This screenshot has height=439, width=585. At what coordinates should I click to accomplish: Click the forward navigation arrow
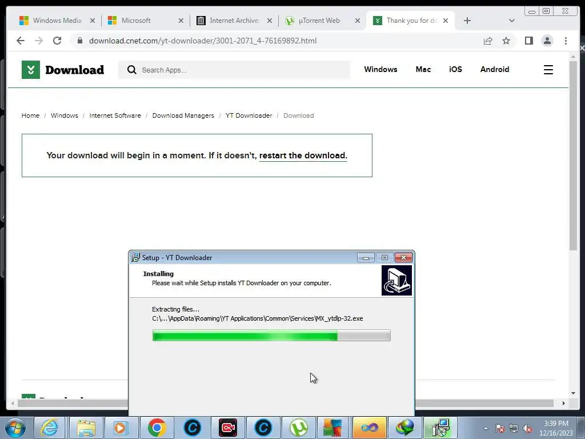tap(39, 41)
